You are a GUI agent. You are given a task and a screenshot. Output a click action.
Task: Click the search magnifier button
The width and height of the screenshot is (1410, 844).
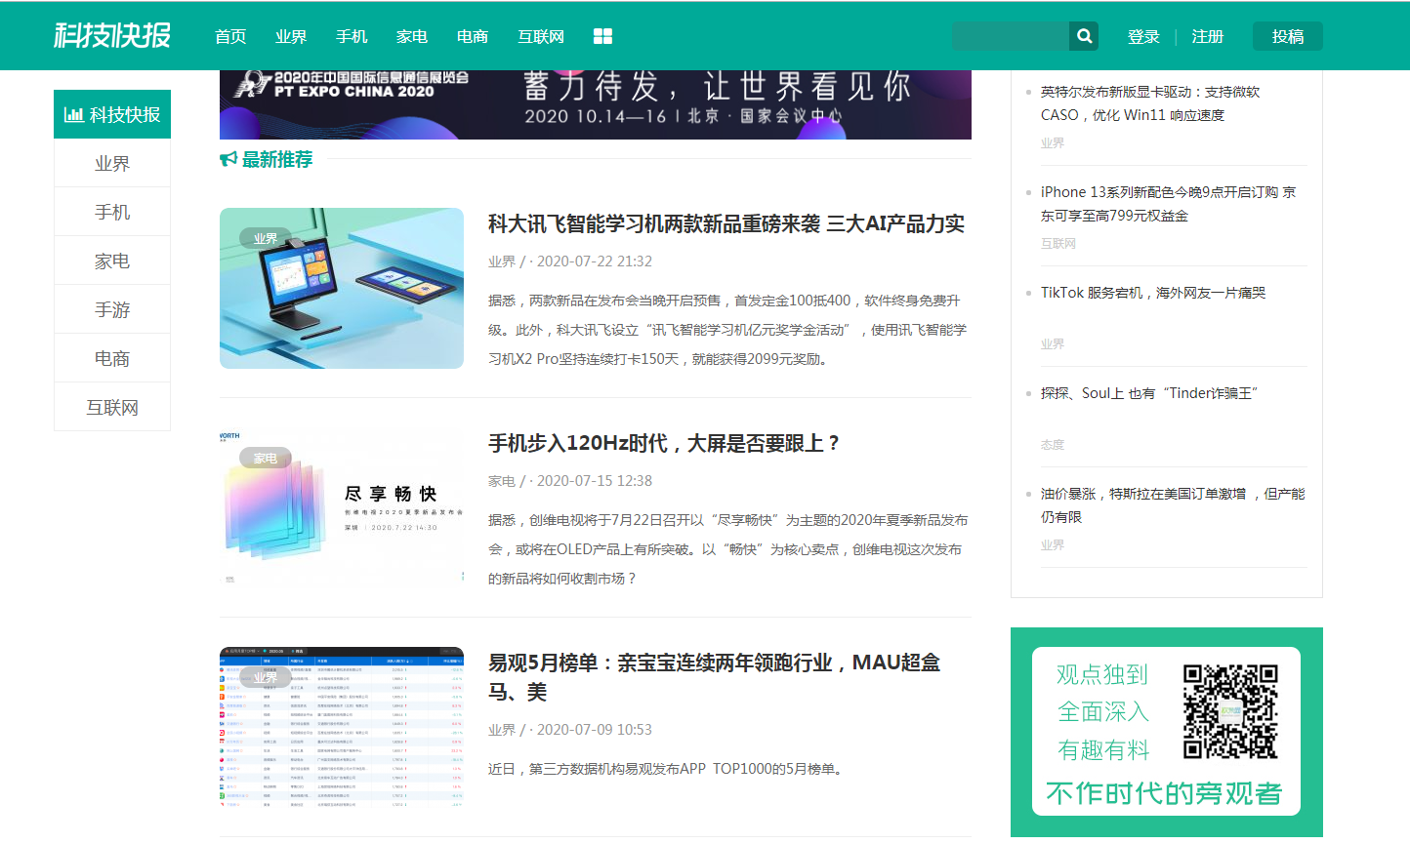click(x=1084, y=36)
